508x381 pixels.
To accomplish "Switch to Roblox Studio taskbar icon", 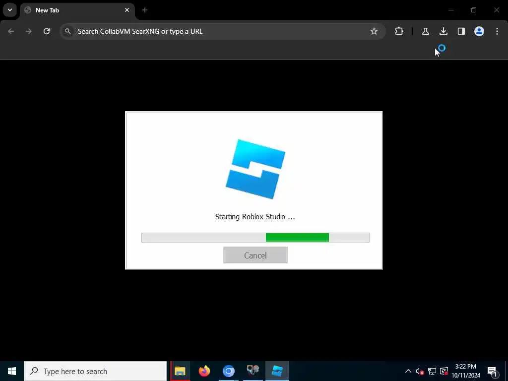I will [277, 371].
